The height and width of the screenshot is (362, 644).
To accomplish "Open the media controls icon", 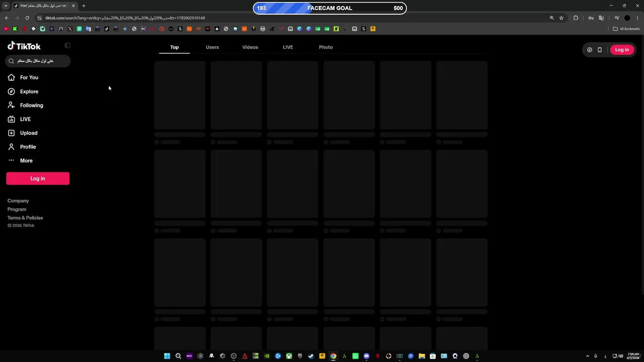I will tap(617, 18).
